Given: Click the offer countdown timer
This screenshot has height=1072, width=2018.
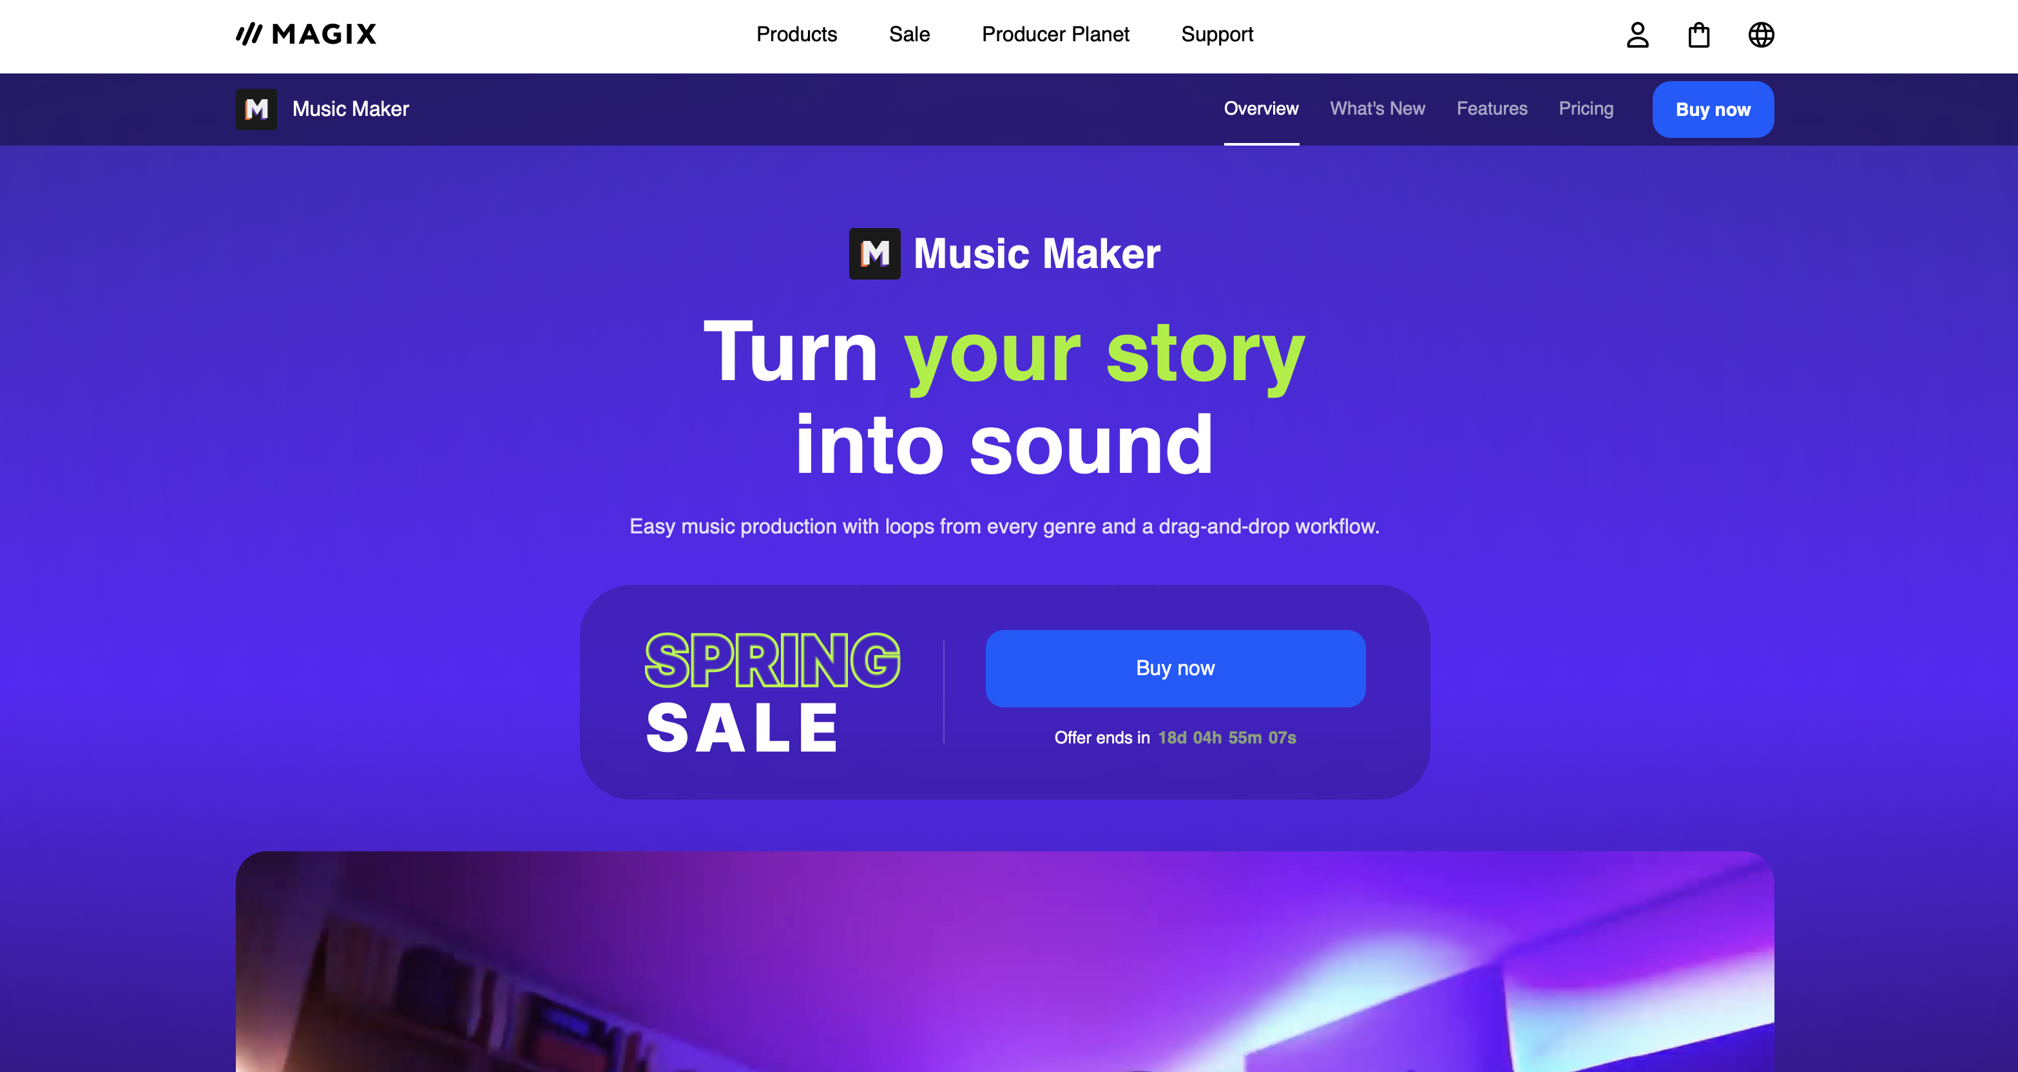Looking at the screenshot, I should point(1227,738).
